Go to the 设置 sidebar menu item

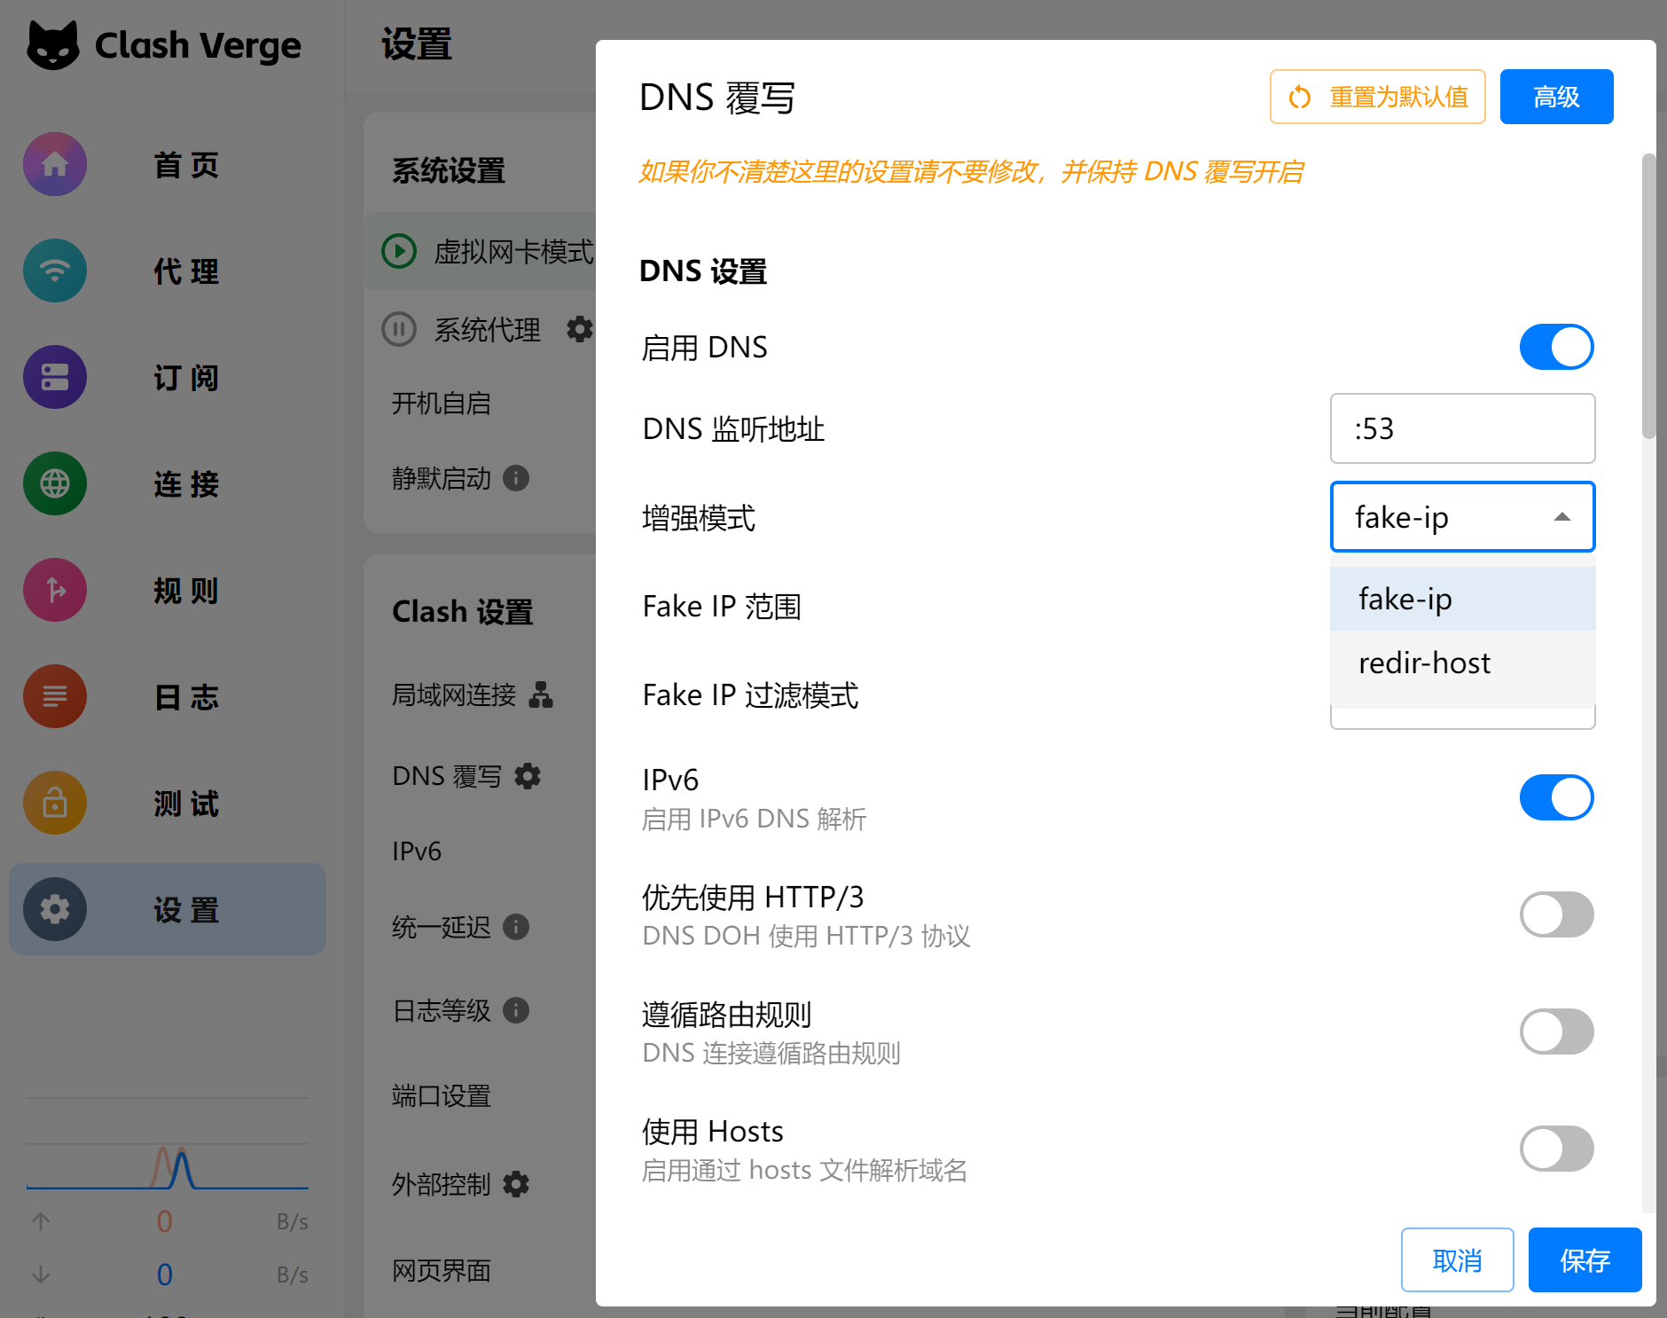[168, 910]
